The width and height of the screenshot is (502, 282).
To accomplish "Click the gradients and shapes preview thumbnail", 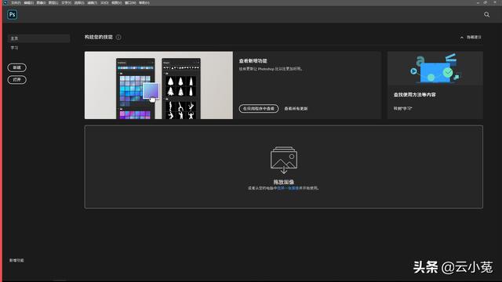I will [x=158, y=85].
